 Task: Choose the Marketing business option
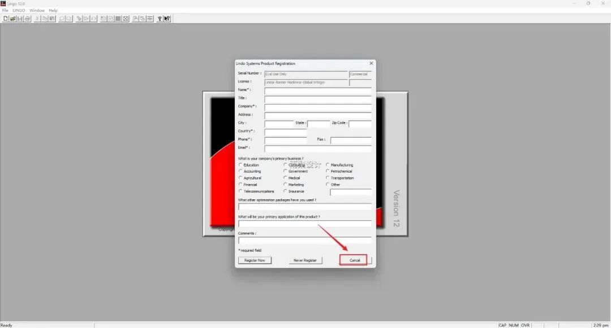point(285,184)
